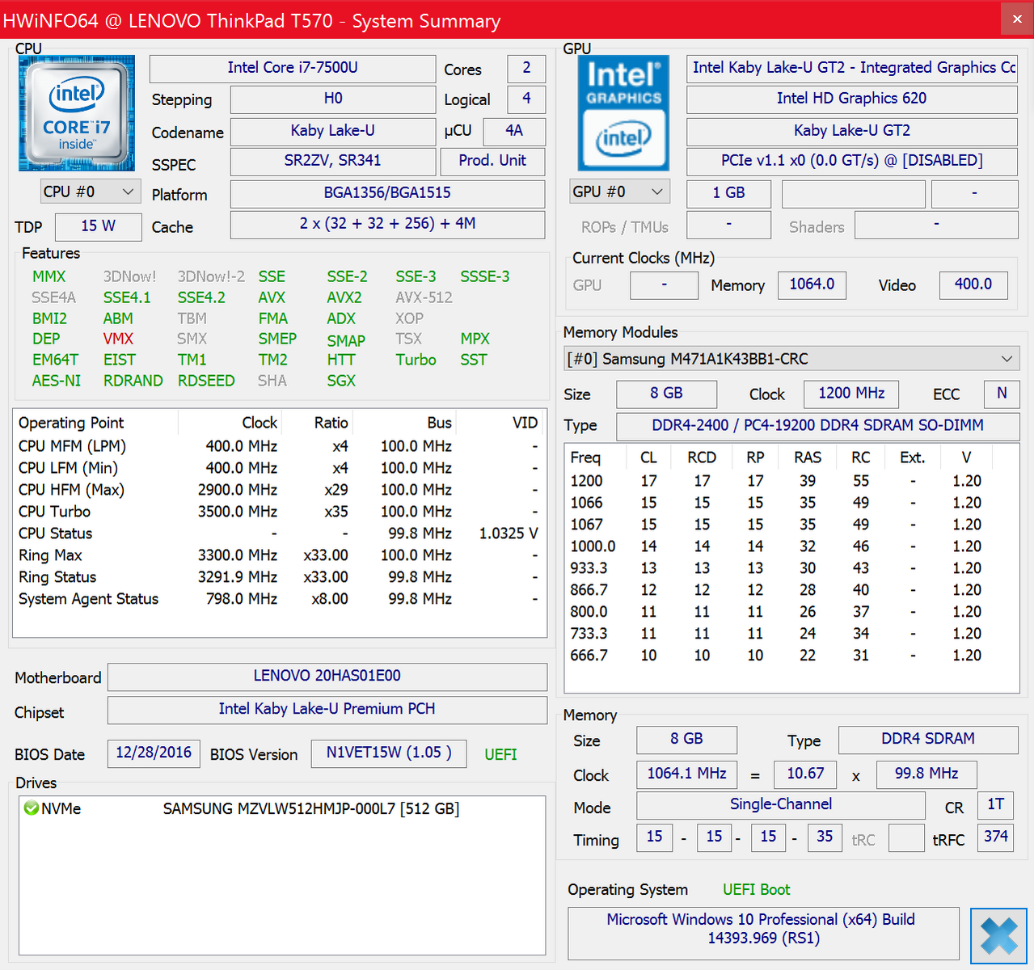Click the Single-Channel memory mode field
Viewport: 1034px width, 970px height.
click(x=780, y=804)
